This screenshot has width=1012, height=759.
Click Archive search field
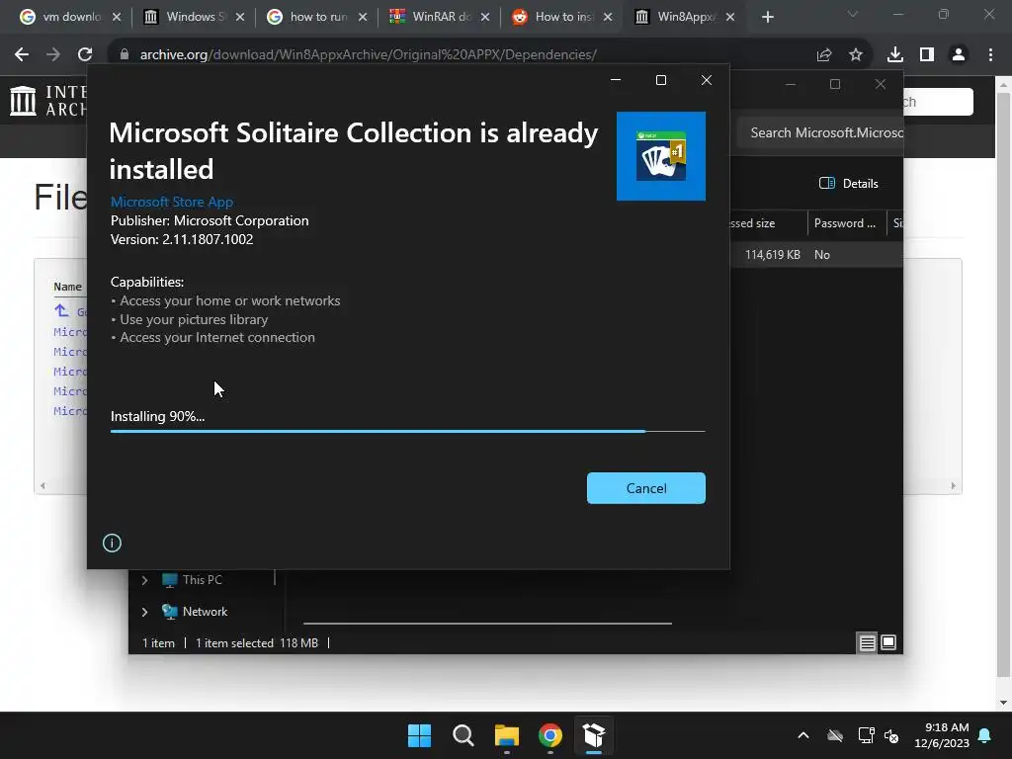tap(938, 102)
